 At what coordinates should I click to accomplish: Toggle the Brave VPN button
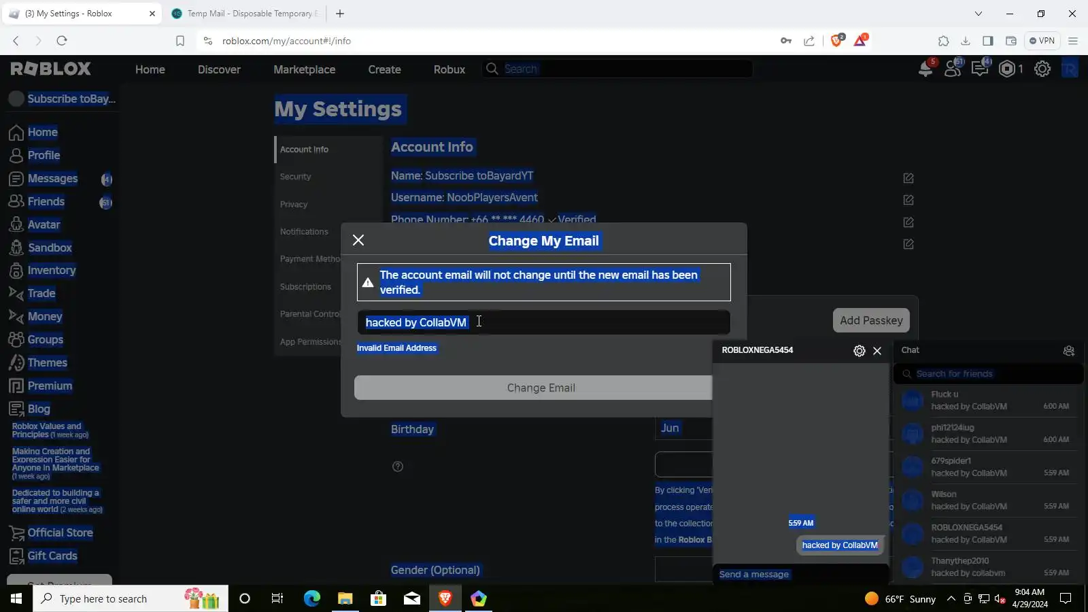[1042, 41]
